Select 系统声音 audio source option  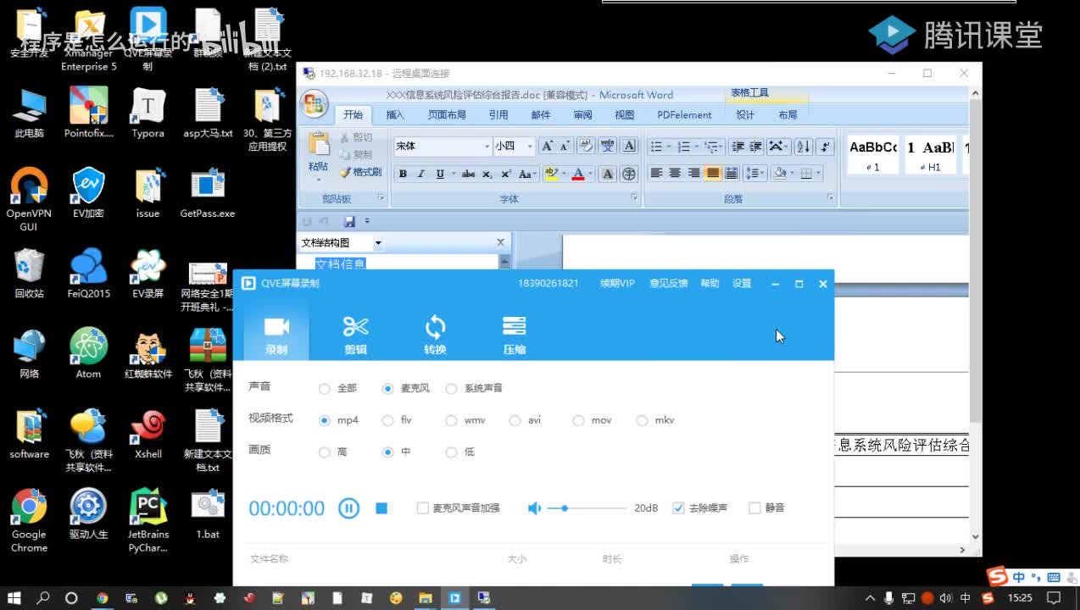(x=452, y=389)
